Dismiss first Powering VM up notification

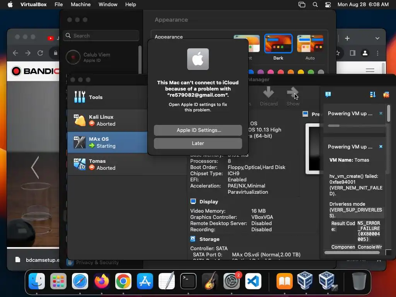[x=381, y=113]
